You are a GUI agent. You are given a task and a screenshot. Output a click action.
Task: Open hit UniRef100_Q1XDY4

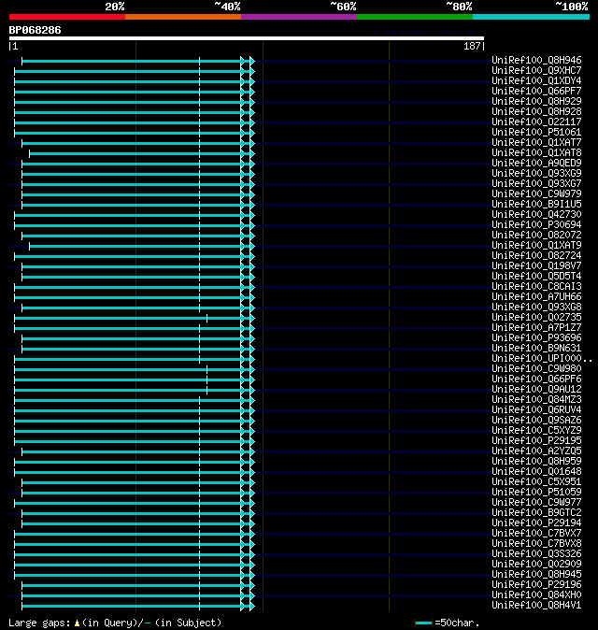click(536, 80)
